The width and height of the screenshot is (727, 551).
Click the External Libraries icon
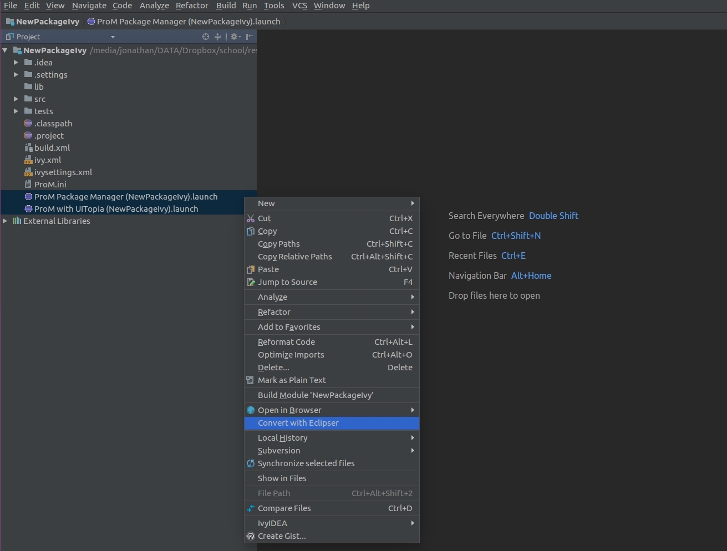(17, 221)
